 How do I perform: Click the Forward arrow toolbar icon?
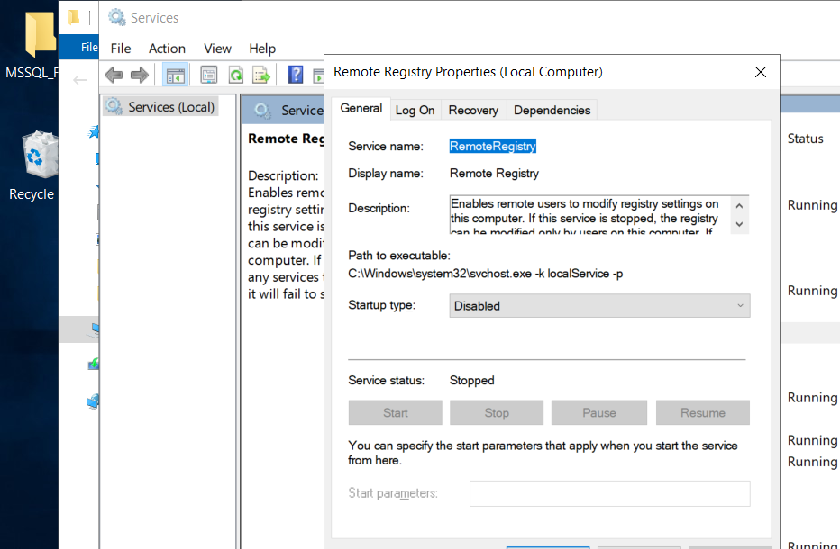pyautogui.click(x=140, y=75)
